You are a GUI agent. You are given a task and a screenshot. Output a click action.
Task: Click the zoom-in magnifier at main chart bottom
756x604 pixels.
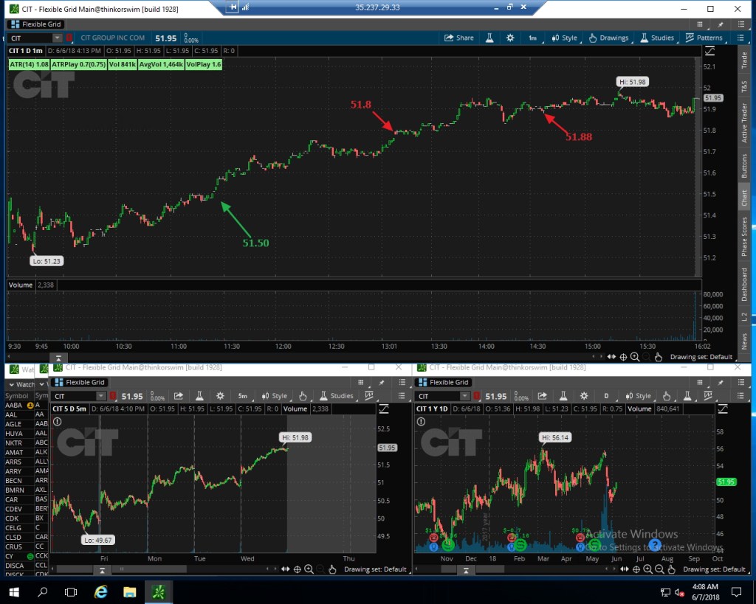[635, 357]
